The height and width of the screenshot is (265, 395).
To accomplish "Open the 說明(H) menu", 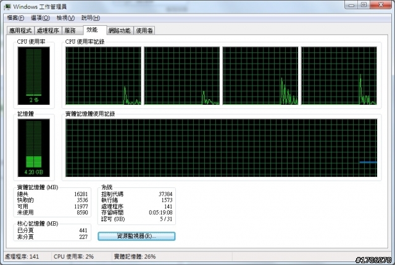I will point(91,18).
